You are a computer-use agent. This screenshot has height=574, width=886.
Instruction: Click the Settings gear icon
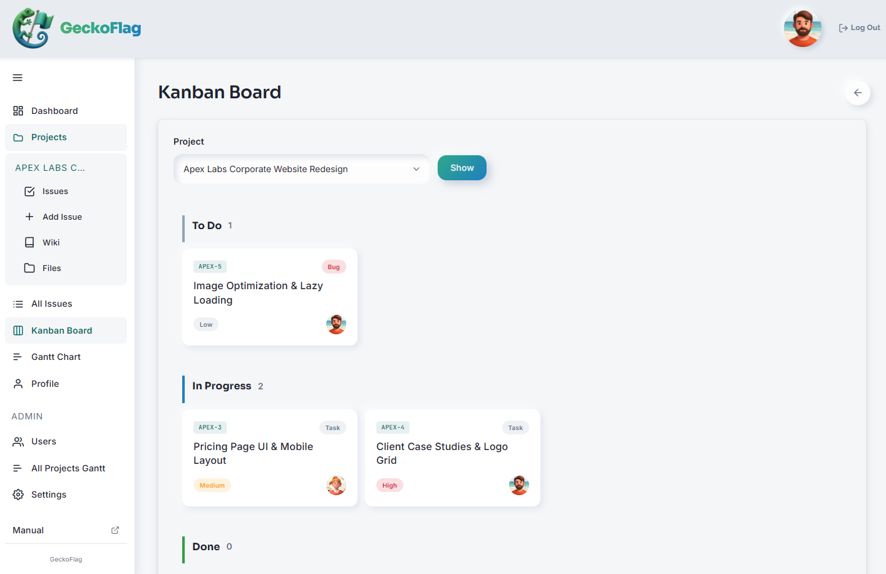pyautogui.click(x=18, y=495)
